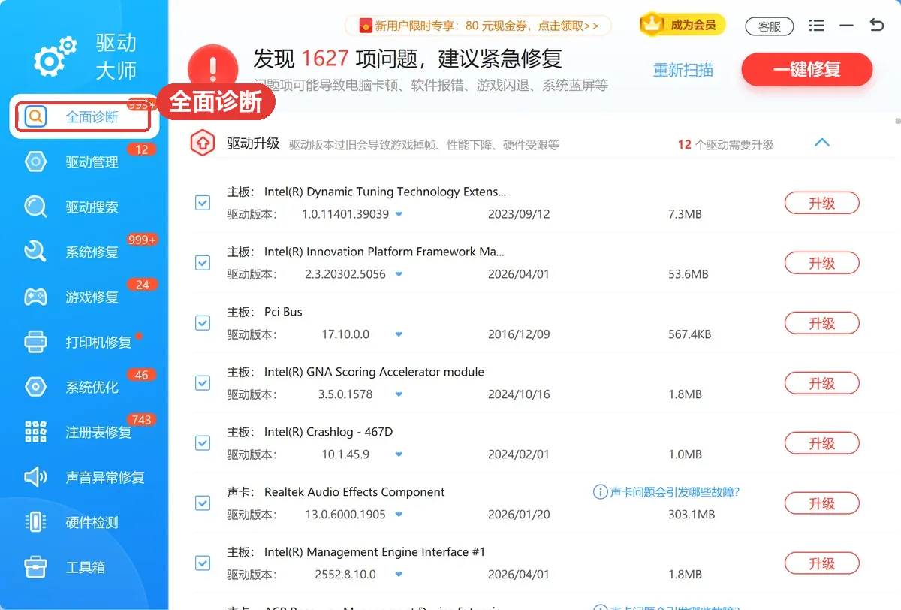Click the 驱动大师 gear logo

(x=56, y=56)
